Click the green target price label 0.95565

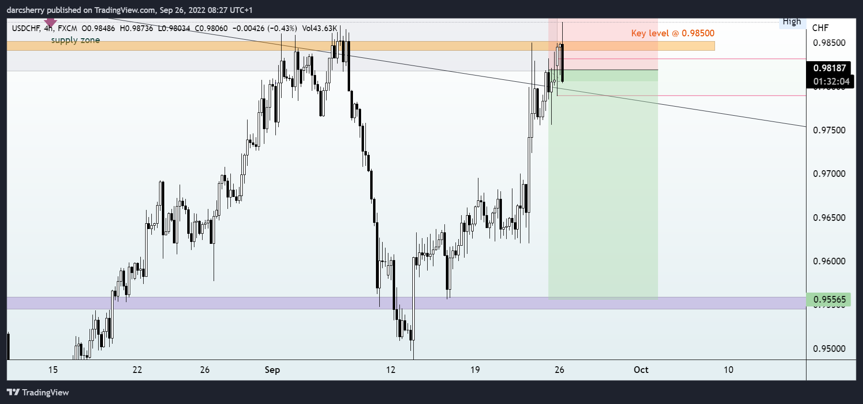click(829, 299)
